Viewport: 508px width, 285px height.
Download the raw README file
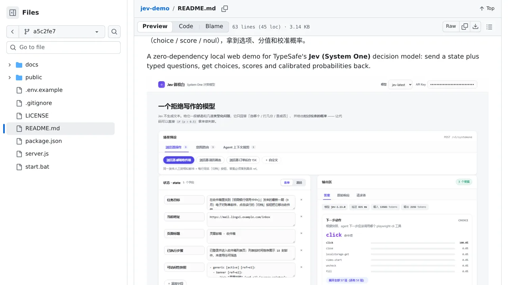click(x=476, y=27)
